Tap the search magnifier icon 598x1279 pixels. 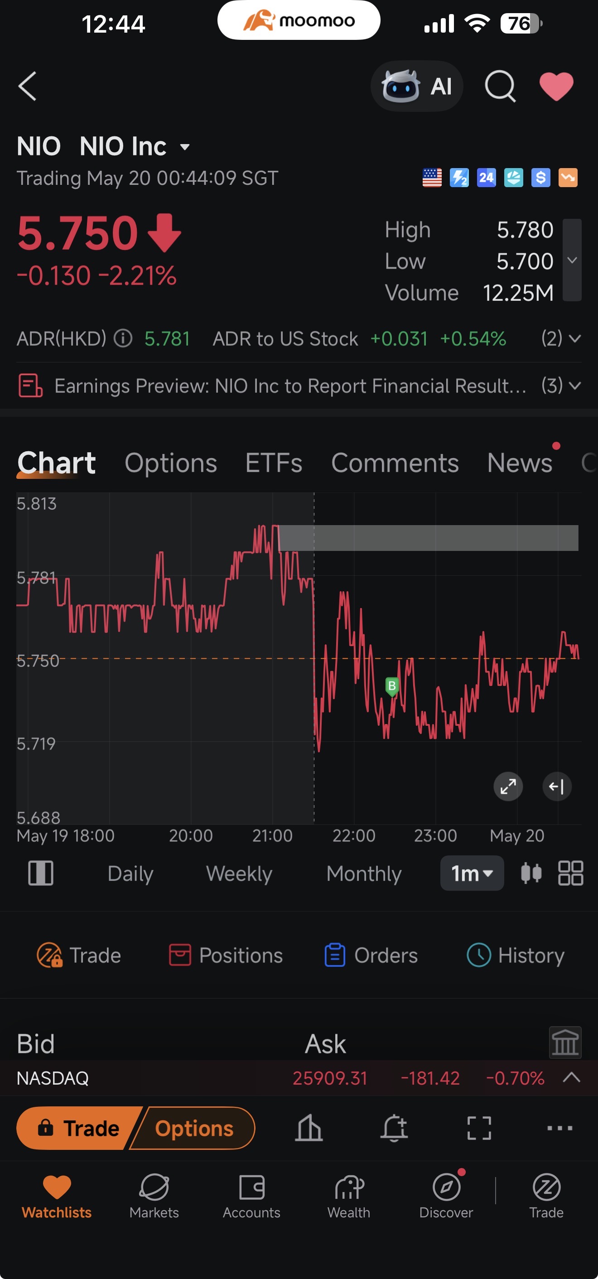tap(500, 87)
